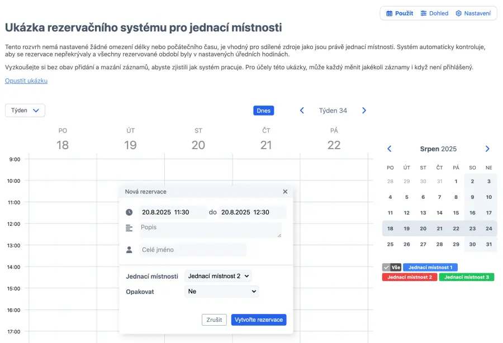Open the Týden view dropdown

[25, 111]
